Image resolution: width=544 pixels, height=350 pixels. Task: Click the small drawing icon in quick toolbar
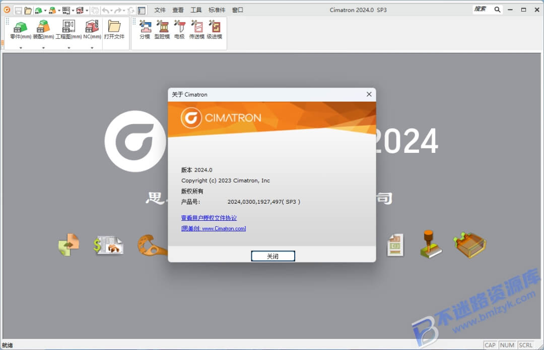(66, 11)
